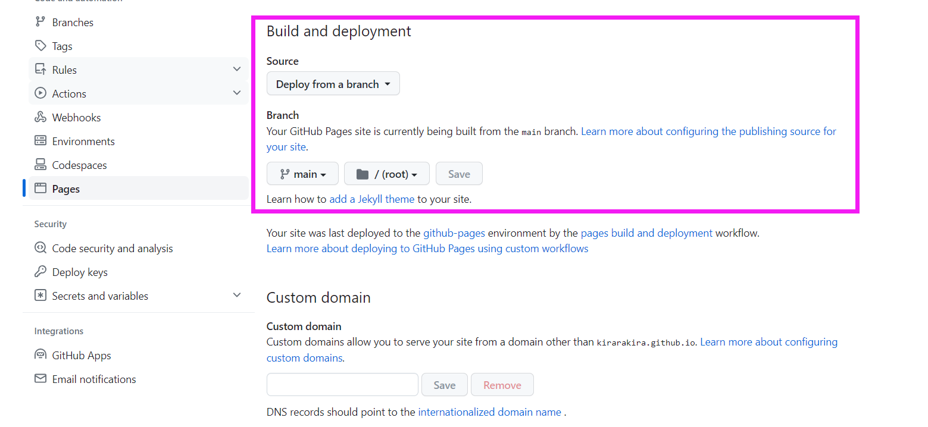Click the Build and deployment heading
928x427 pixels.
(x=339, y=31)
